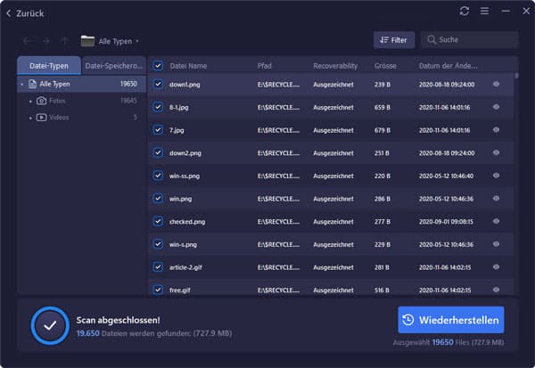
Task: Select the checked.png file name
Action: pos(187,222)
